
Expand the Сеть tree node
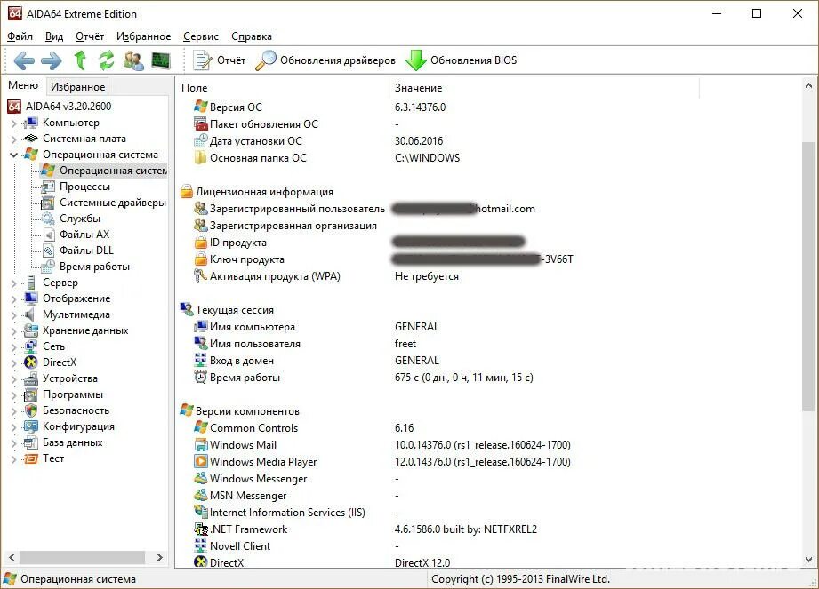click(x=13, y=347)
